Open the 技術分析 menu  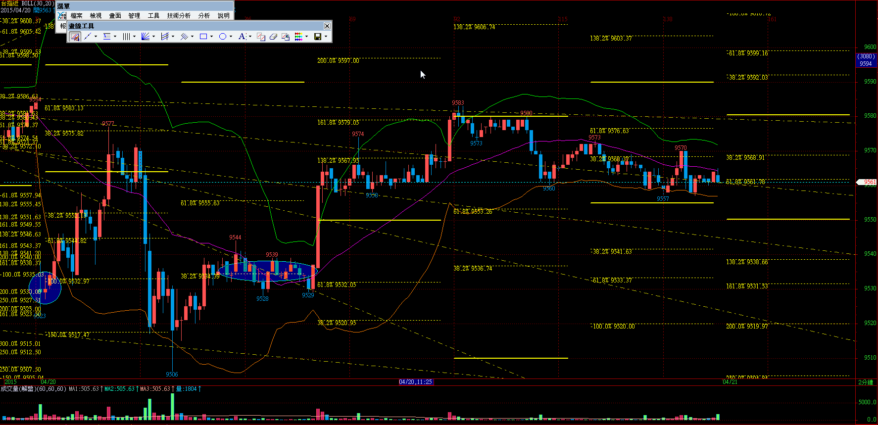(179, 15)
